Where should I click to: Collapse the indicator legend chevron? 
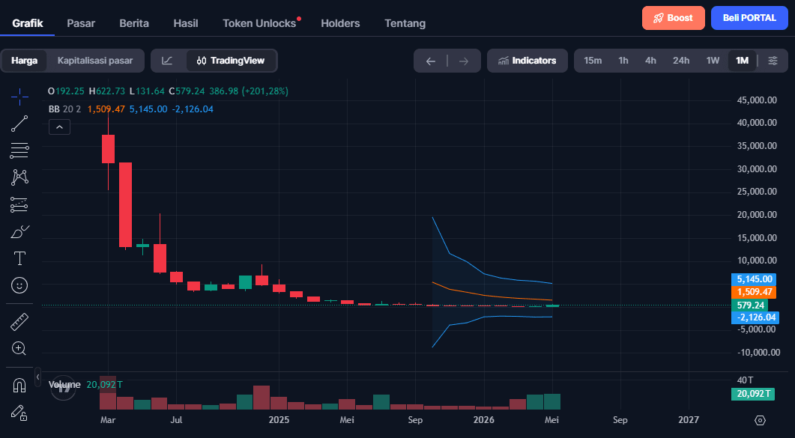pos(59,127)
